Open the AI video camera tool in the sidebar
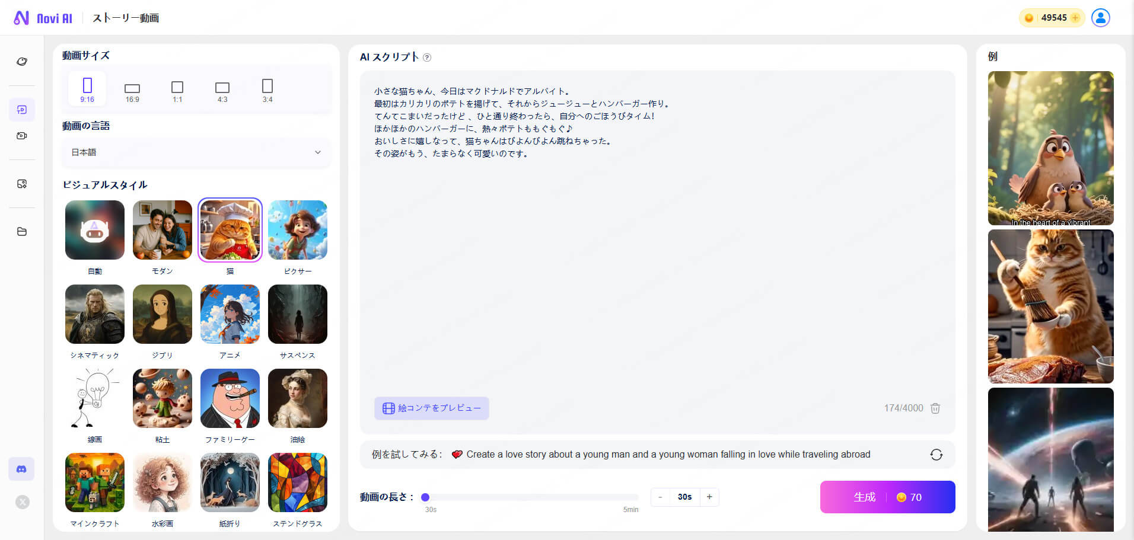 click(x=21, y=135)
